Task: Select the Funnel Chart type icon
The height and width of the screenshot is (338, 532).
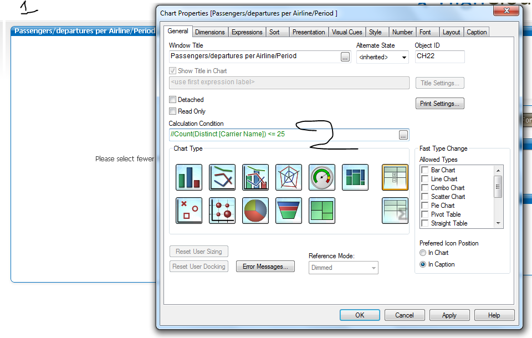Action: point(289,211)
